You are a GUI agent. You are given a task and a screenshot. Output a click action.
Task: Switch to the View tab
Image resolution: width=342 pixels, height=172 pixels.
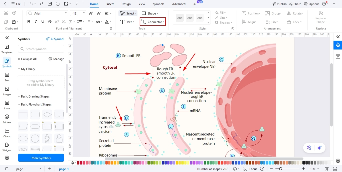[x=142, y=4]
